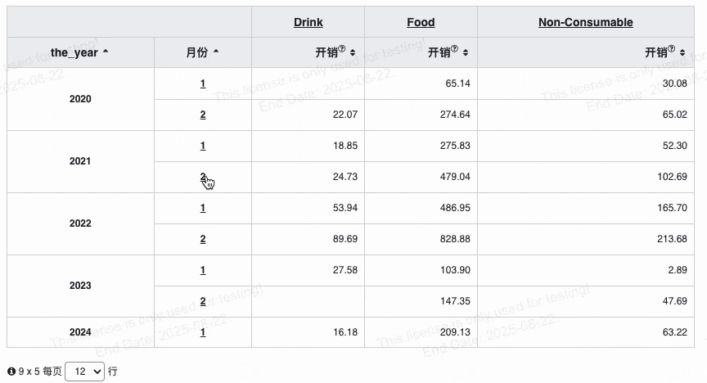Open the Non-Consumable header link
This screenshot has width=707, height=383.
point(586,22)
